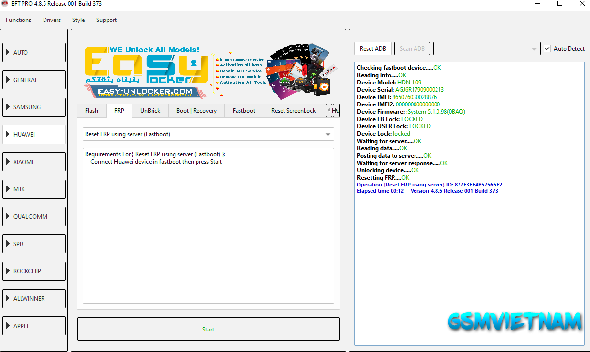Image resolution: width=590 pixels, height=352 pixels.
Task: Open the ADB device selection dropdown
Action: [487, 48]
